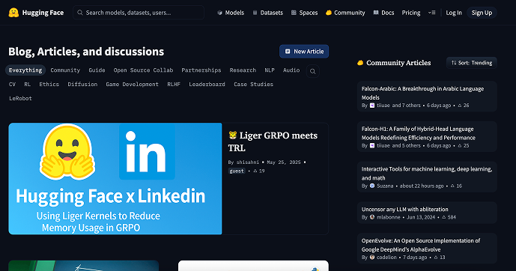516x271 pixels.
Task: Click the Sign Up button
Action: tap(482, 13)
